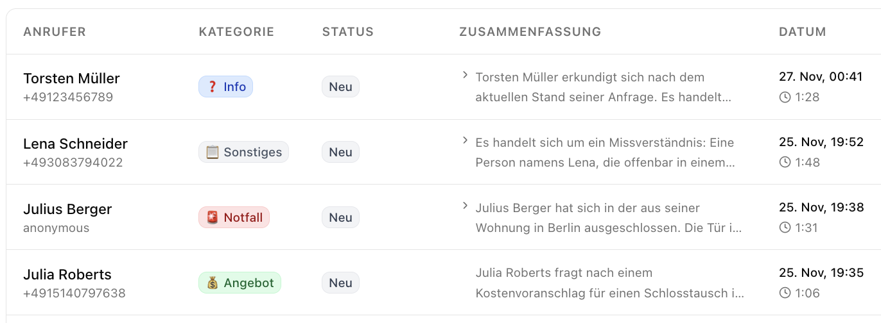Expand Julius Berger's summary chevron
The image size is (881, 323).
point(465,206)
